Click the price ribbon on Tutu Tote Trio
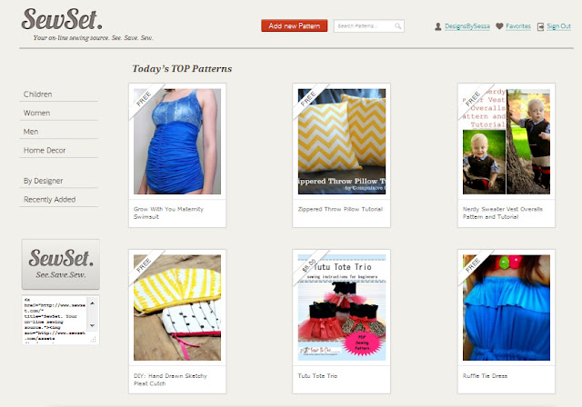This screenshot has height=407, width=582. click(309, 266)
